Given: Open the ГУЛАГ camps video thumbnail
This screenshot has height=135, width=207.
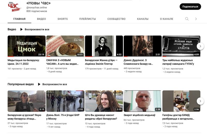Looking at the screenshot, I should click(181, 46).
